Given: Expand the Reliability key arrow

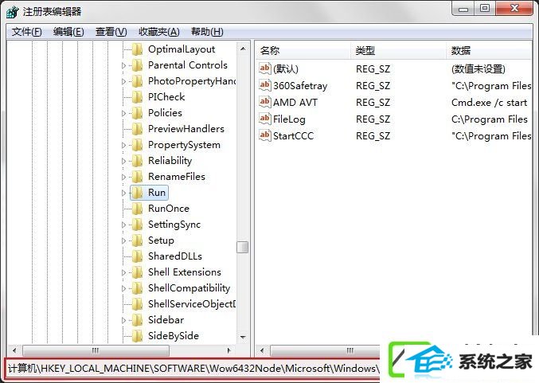Looking at the screenshot, I should (x=123, y=161).
